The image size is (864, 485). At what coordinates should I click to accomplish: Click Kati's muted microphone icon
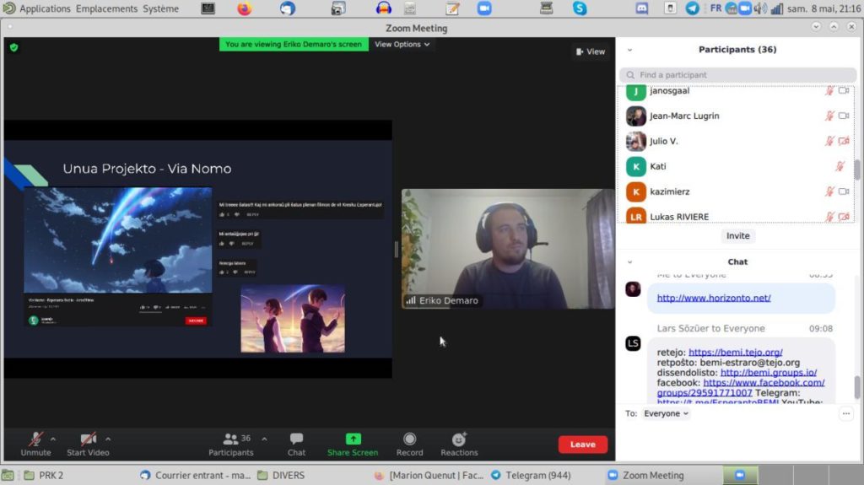[840, 166]
